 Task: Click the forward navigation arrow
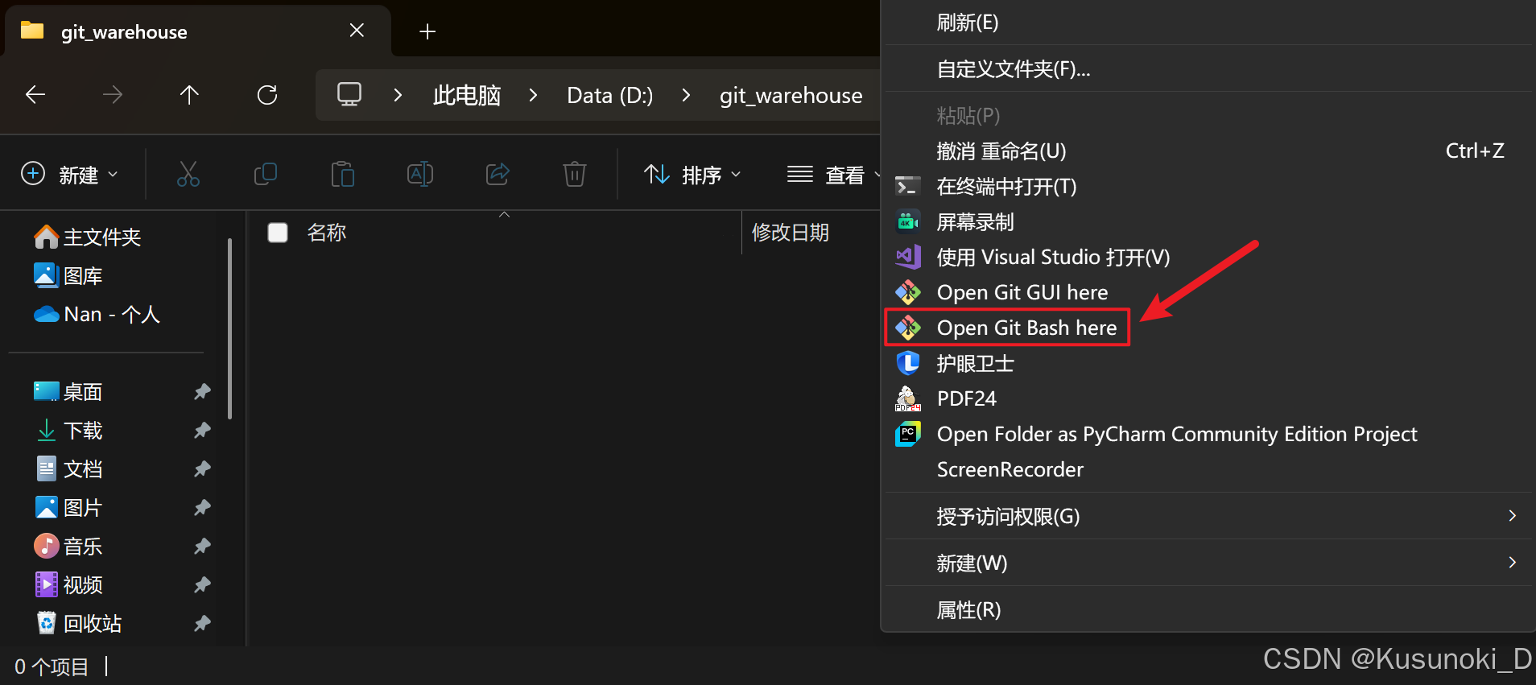pyautogui.click(x=113, y=95)
